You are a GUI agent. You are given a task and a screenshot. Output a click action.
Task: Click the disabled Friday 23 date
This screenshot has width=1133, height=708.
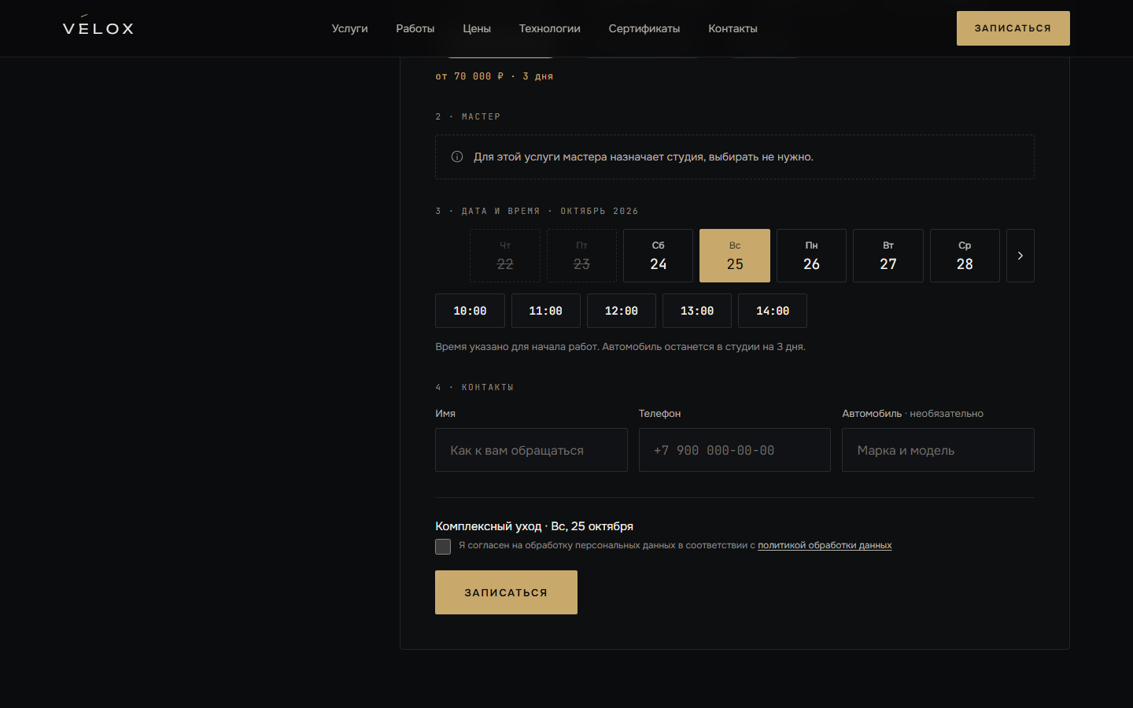coord(581,256)
